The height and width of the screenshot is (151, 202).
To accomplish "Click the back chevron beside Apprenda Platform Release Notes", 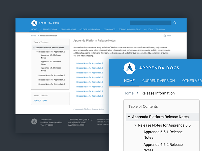I will [x=74, y=109].
